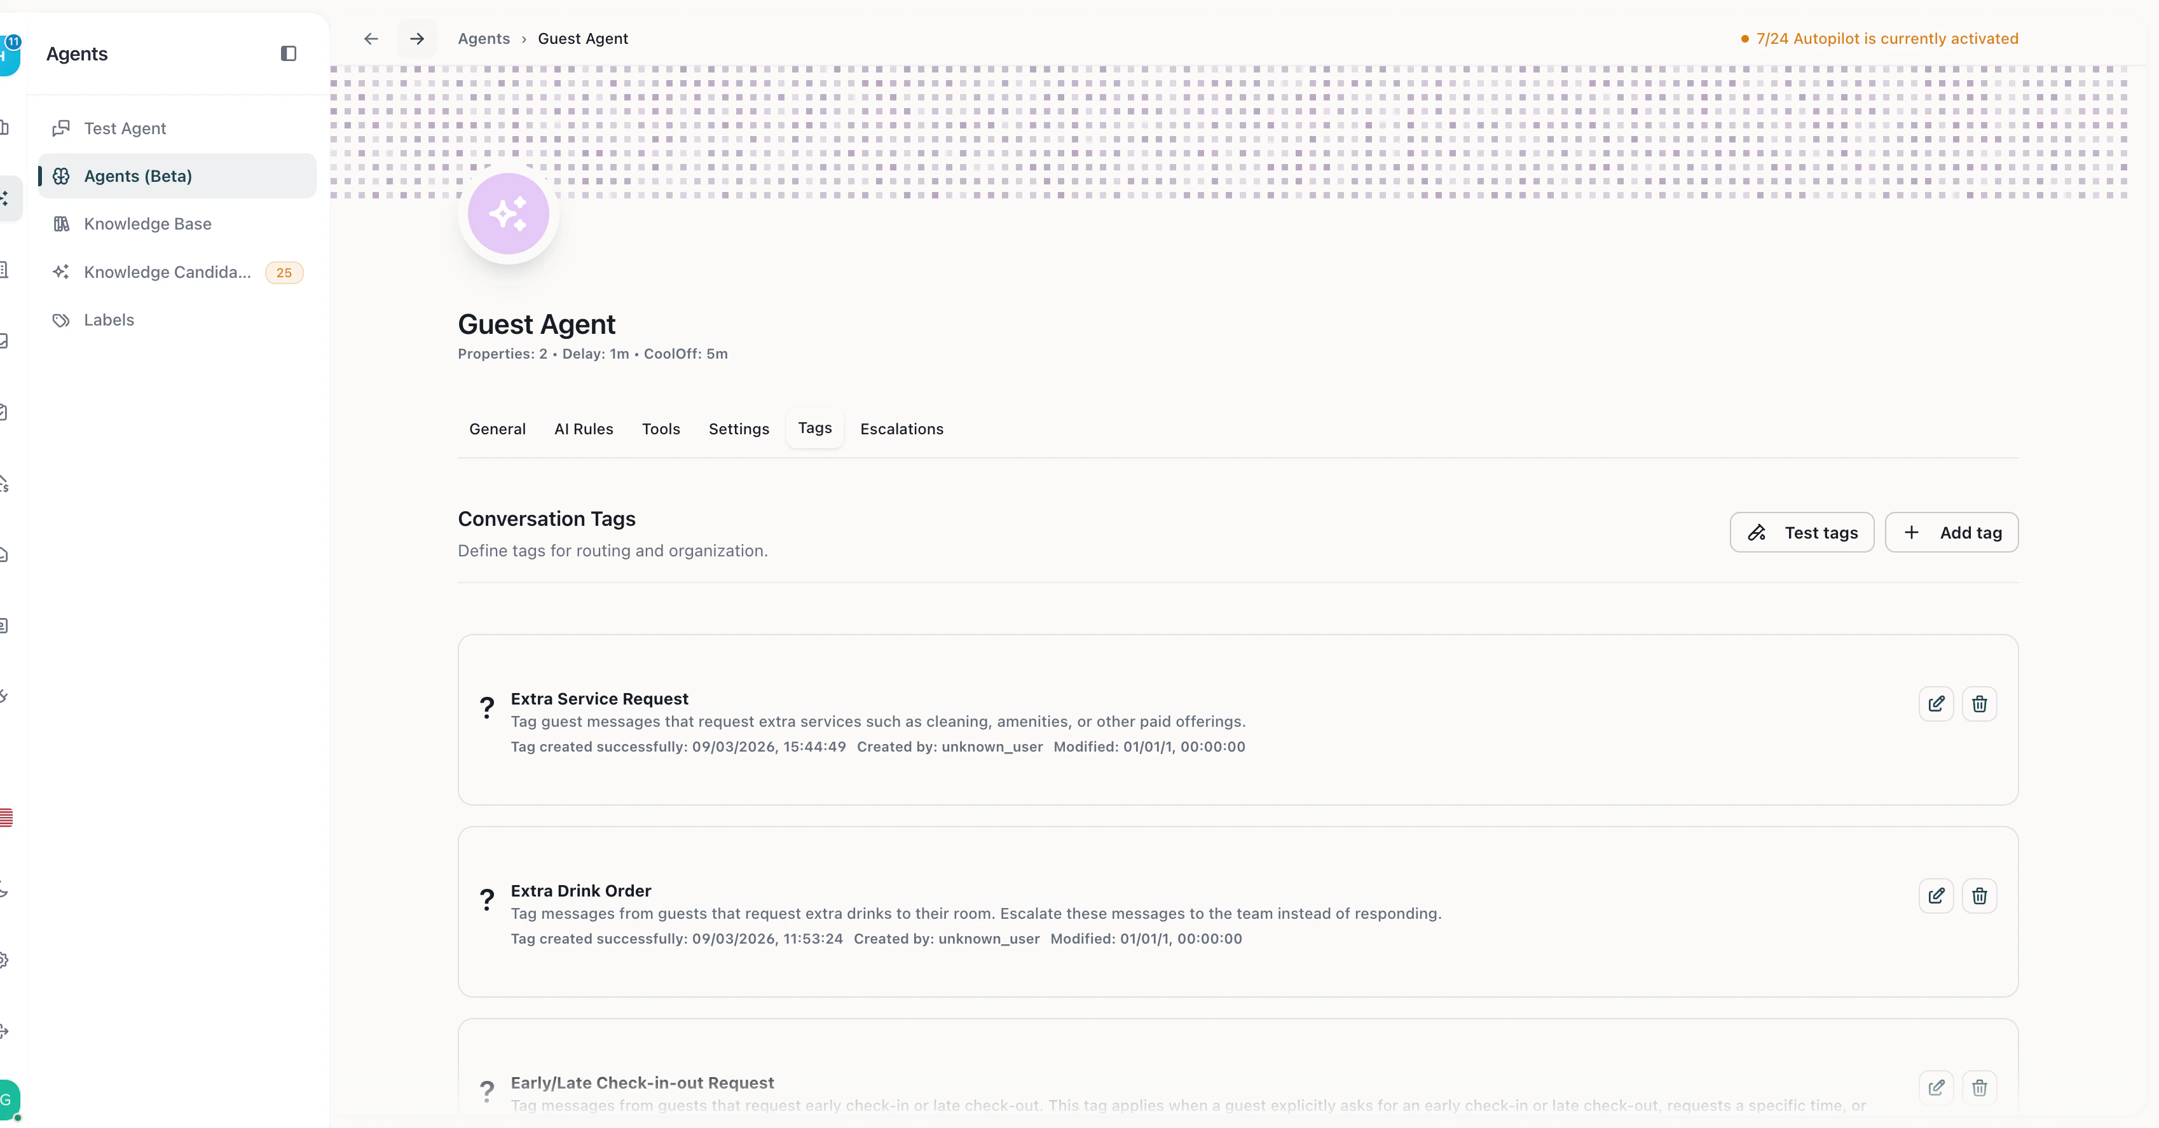Switch to the AI Rules tab

tap(584, 429)
